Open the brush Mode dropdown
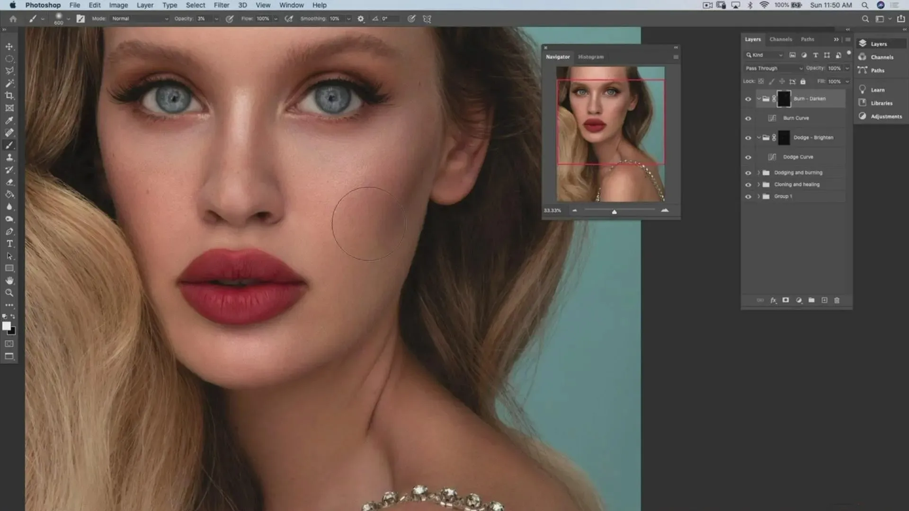 click(140, 19)
